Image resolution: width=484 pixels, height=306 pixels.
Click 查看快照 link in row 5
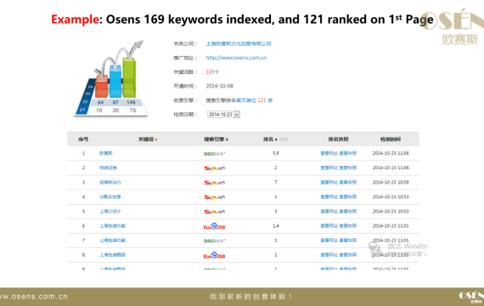348,212
